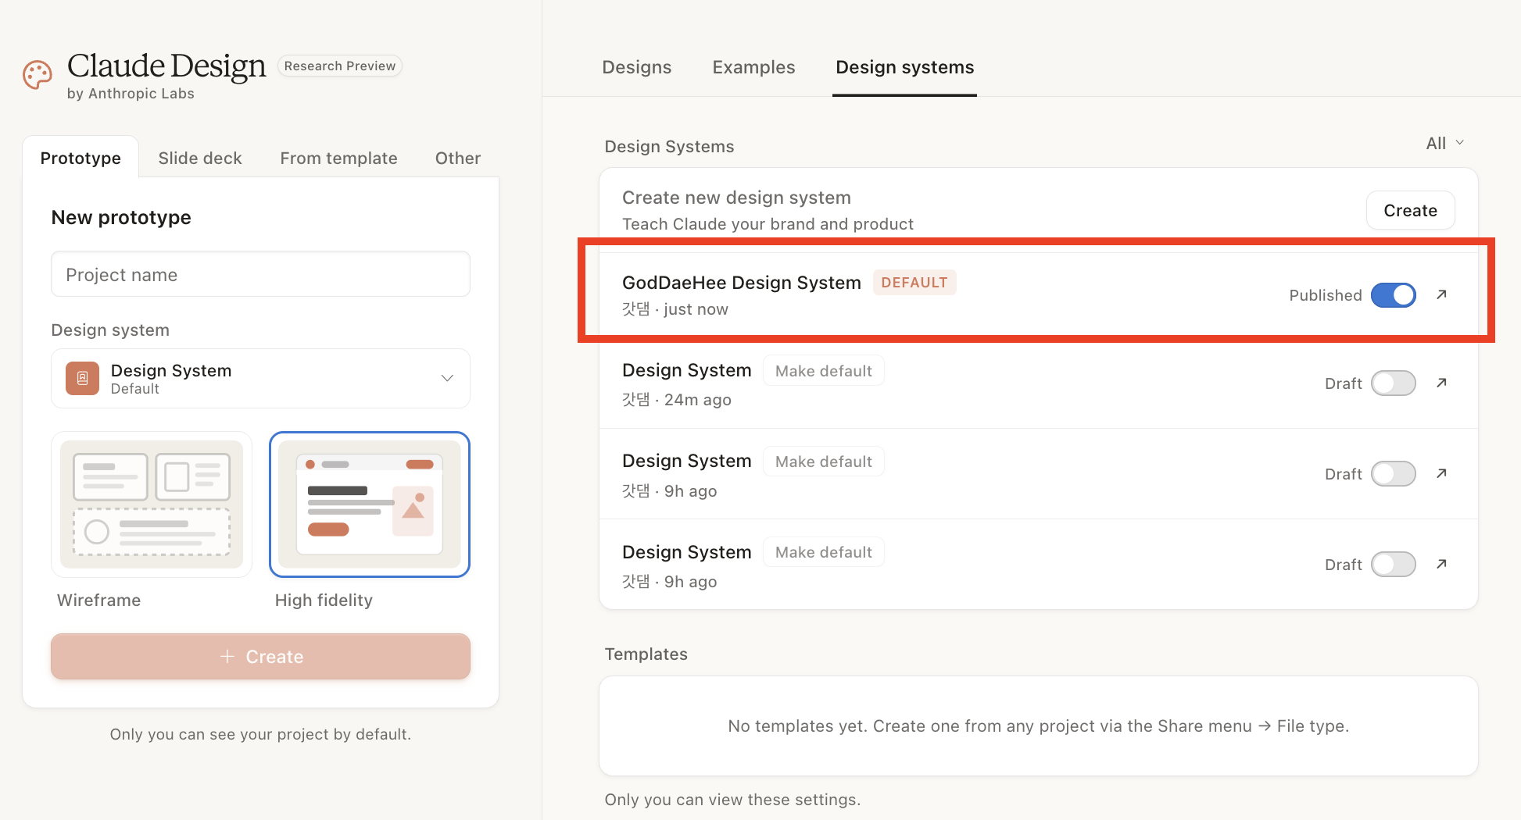Make the 24m ago Design System default

[823, 371]
